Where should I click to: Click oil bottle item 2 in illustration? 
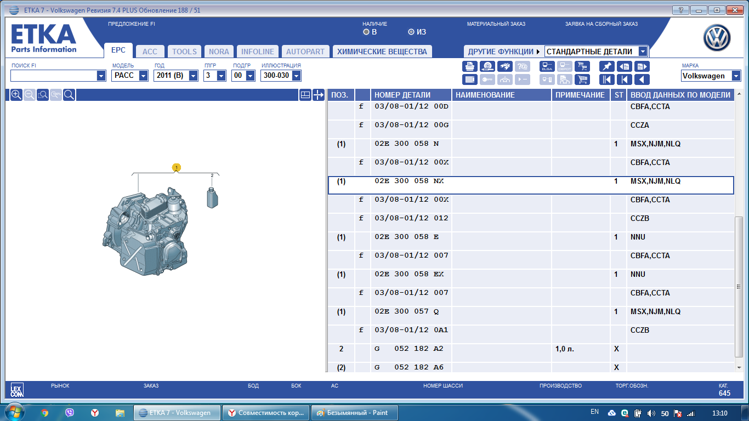point(213,197)
